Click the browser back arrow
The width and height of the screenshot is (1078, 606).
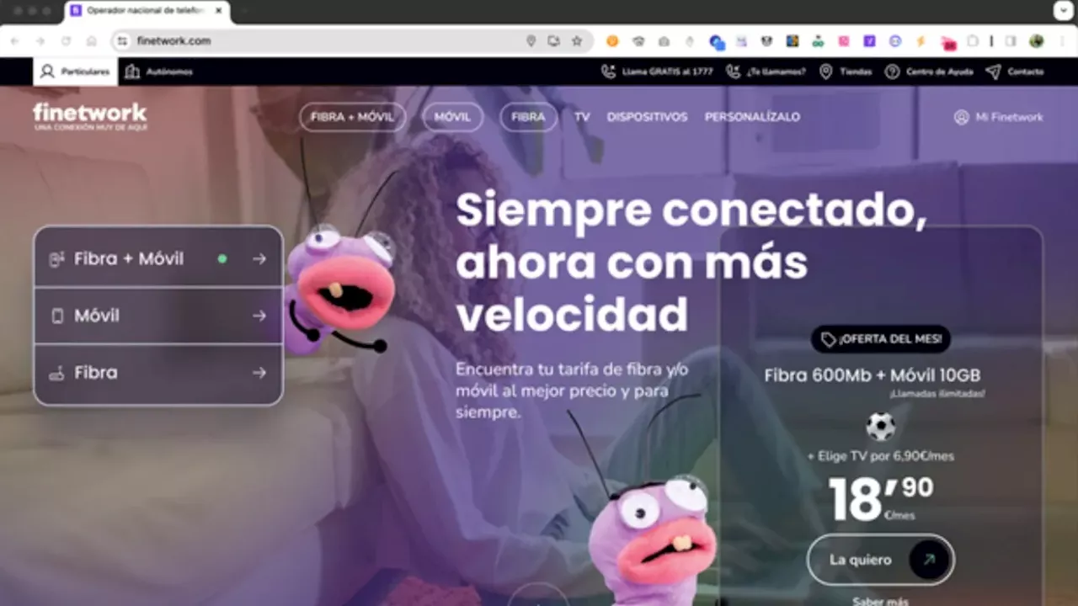pyautogui.click(x=15, y=40)
